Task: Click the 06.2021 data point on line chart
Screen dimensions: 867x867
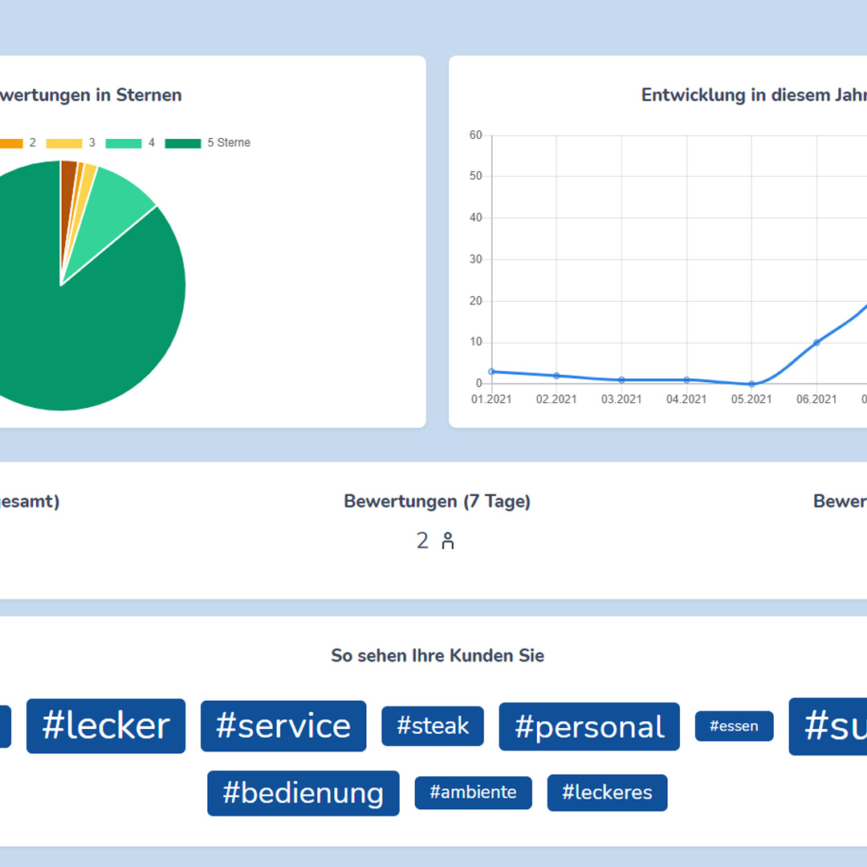Action: [x=816, y=343]
